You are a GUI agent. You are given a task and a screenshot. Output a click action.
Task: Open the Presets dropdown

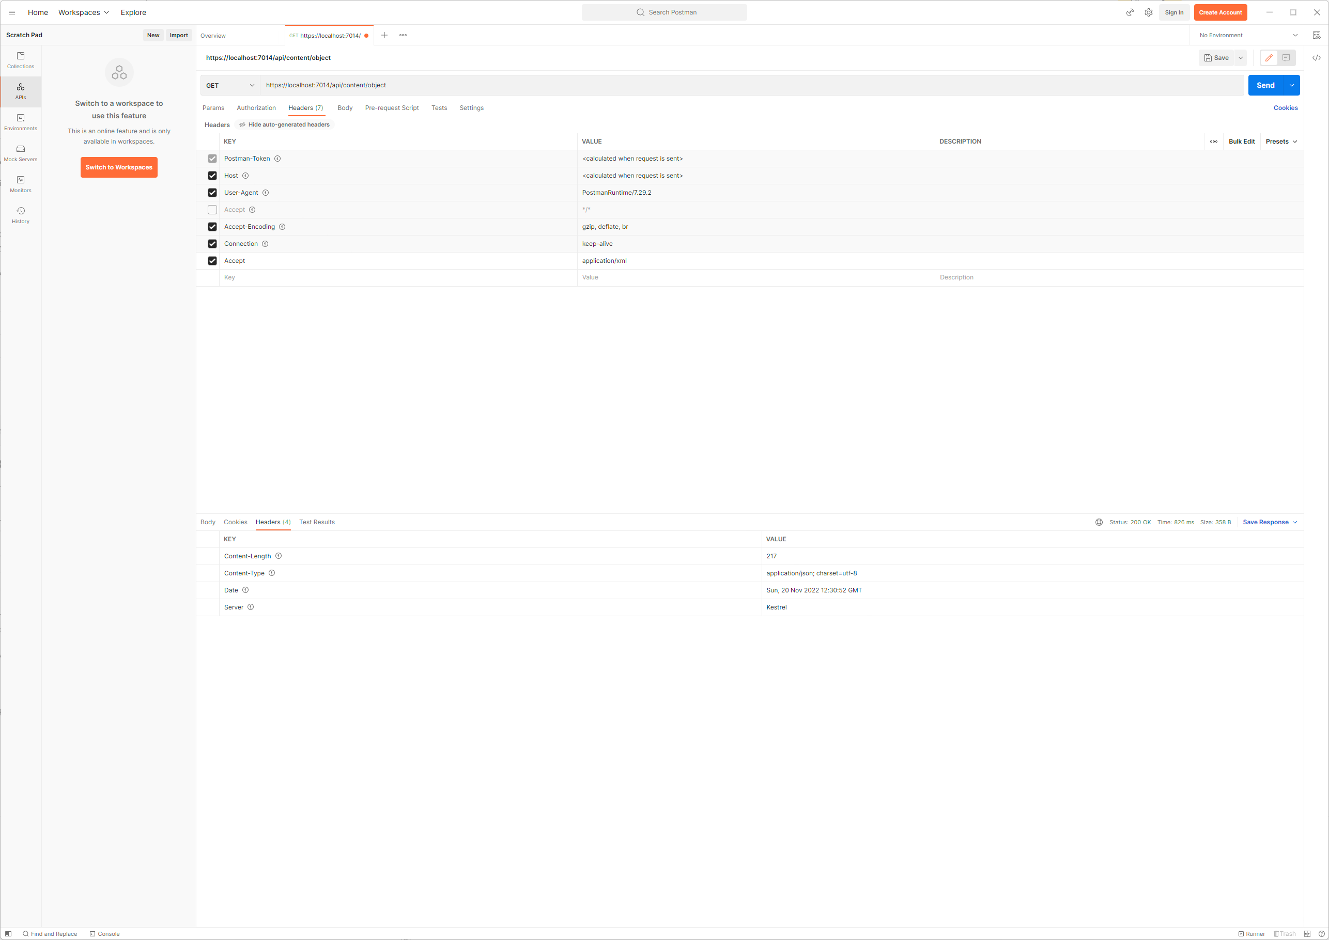coord(1281,141)
